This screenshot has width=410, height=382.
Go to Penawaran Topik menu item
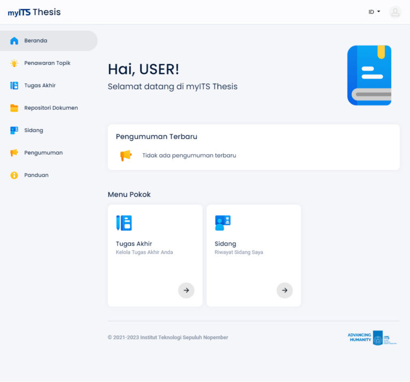(x=47, y=63)
